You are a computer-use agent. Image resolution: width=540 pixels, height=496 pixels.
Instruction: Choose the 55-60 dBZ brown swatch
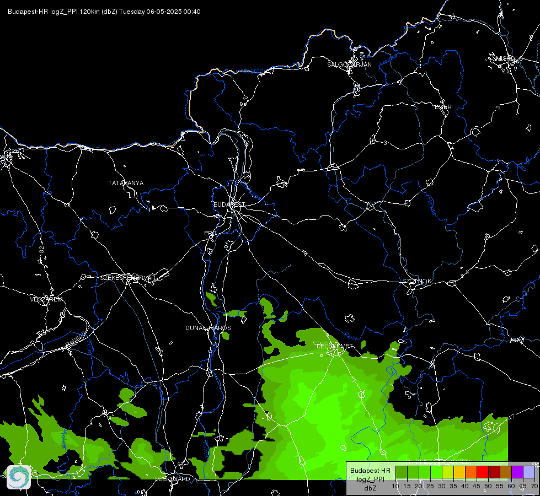point(506,472)
